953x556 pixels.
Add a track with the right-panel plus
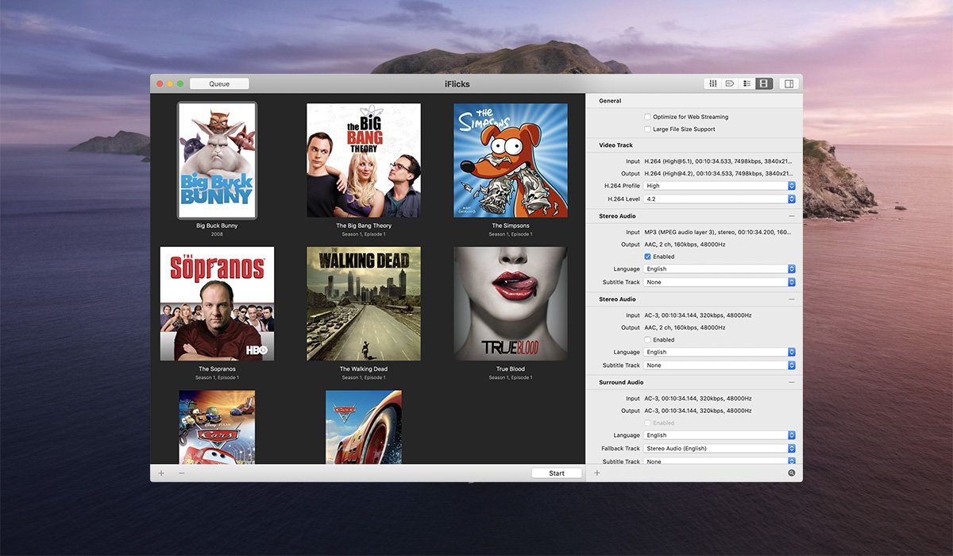tap(597, 473)
